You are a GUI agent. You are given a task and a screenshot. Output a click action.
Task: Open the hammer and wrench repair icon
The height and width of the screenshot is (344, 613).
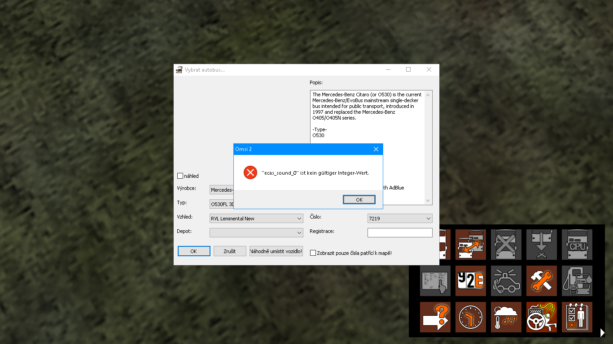(x=542, y=281)
